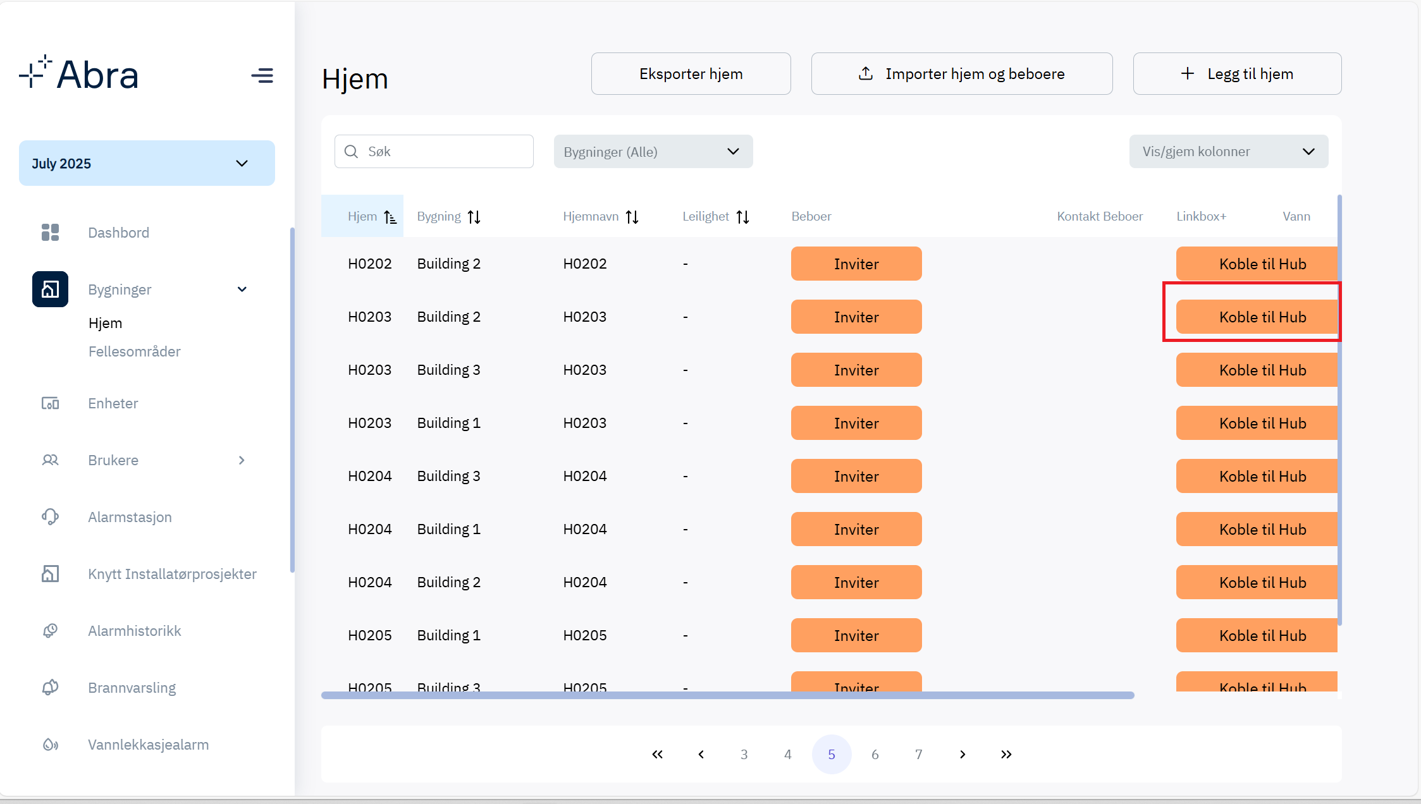This screenshot has height=804, width=1421.
Task: Click the Dashbord grid icon
Action: pyautogui.click(x=50, y=233)
